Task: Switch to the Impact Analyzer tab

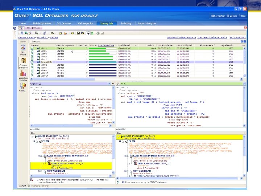Action: (147, 23)
